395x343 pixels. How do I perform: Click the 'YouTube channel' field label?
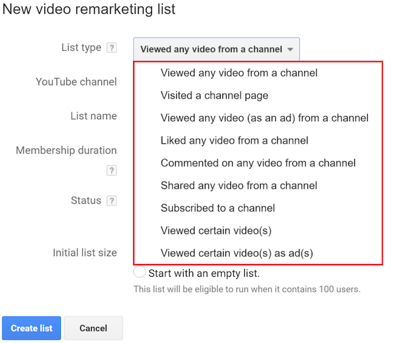[x=77, y=82]
